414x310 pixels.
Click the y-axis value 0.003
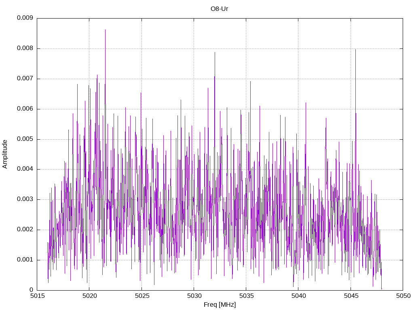click(x=25, y=199)
